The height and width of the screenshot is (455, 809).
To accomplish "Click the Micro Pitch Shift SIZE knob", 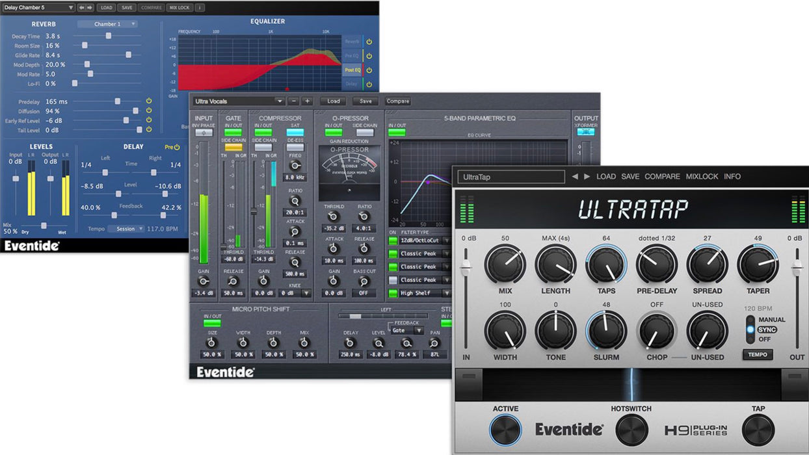I will point(211,343).
